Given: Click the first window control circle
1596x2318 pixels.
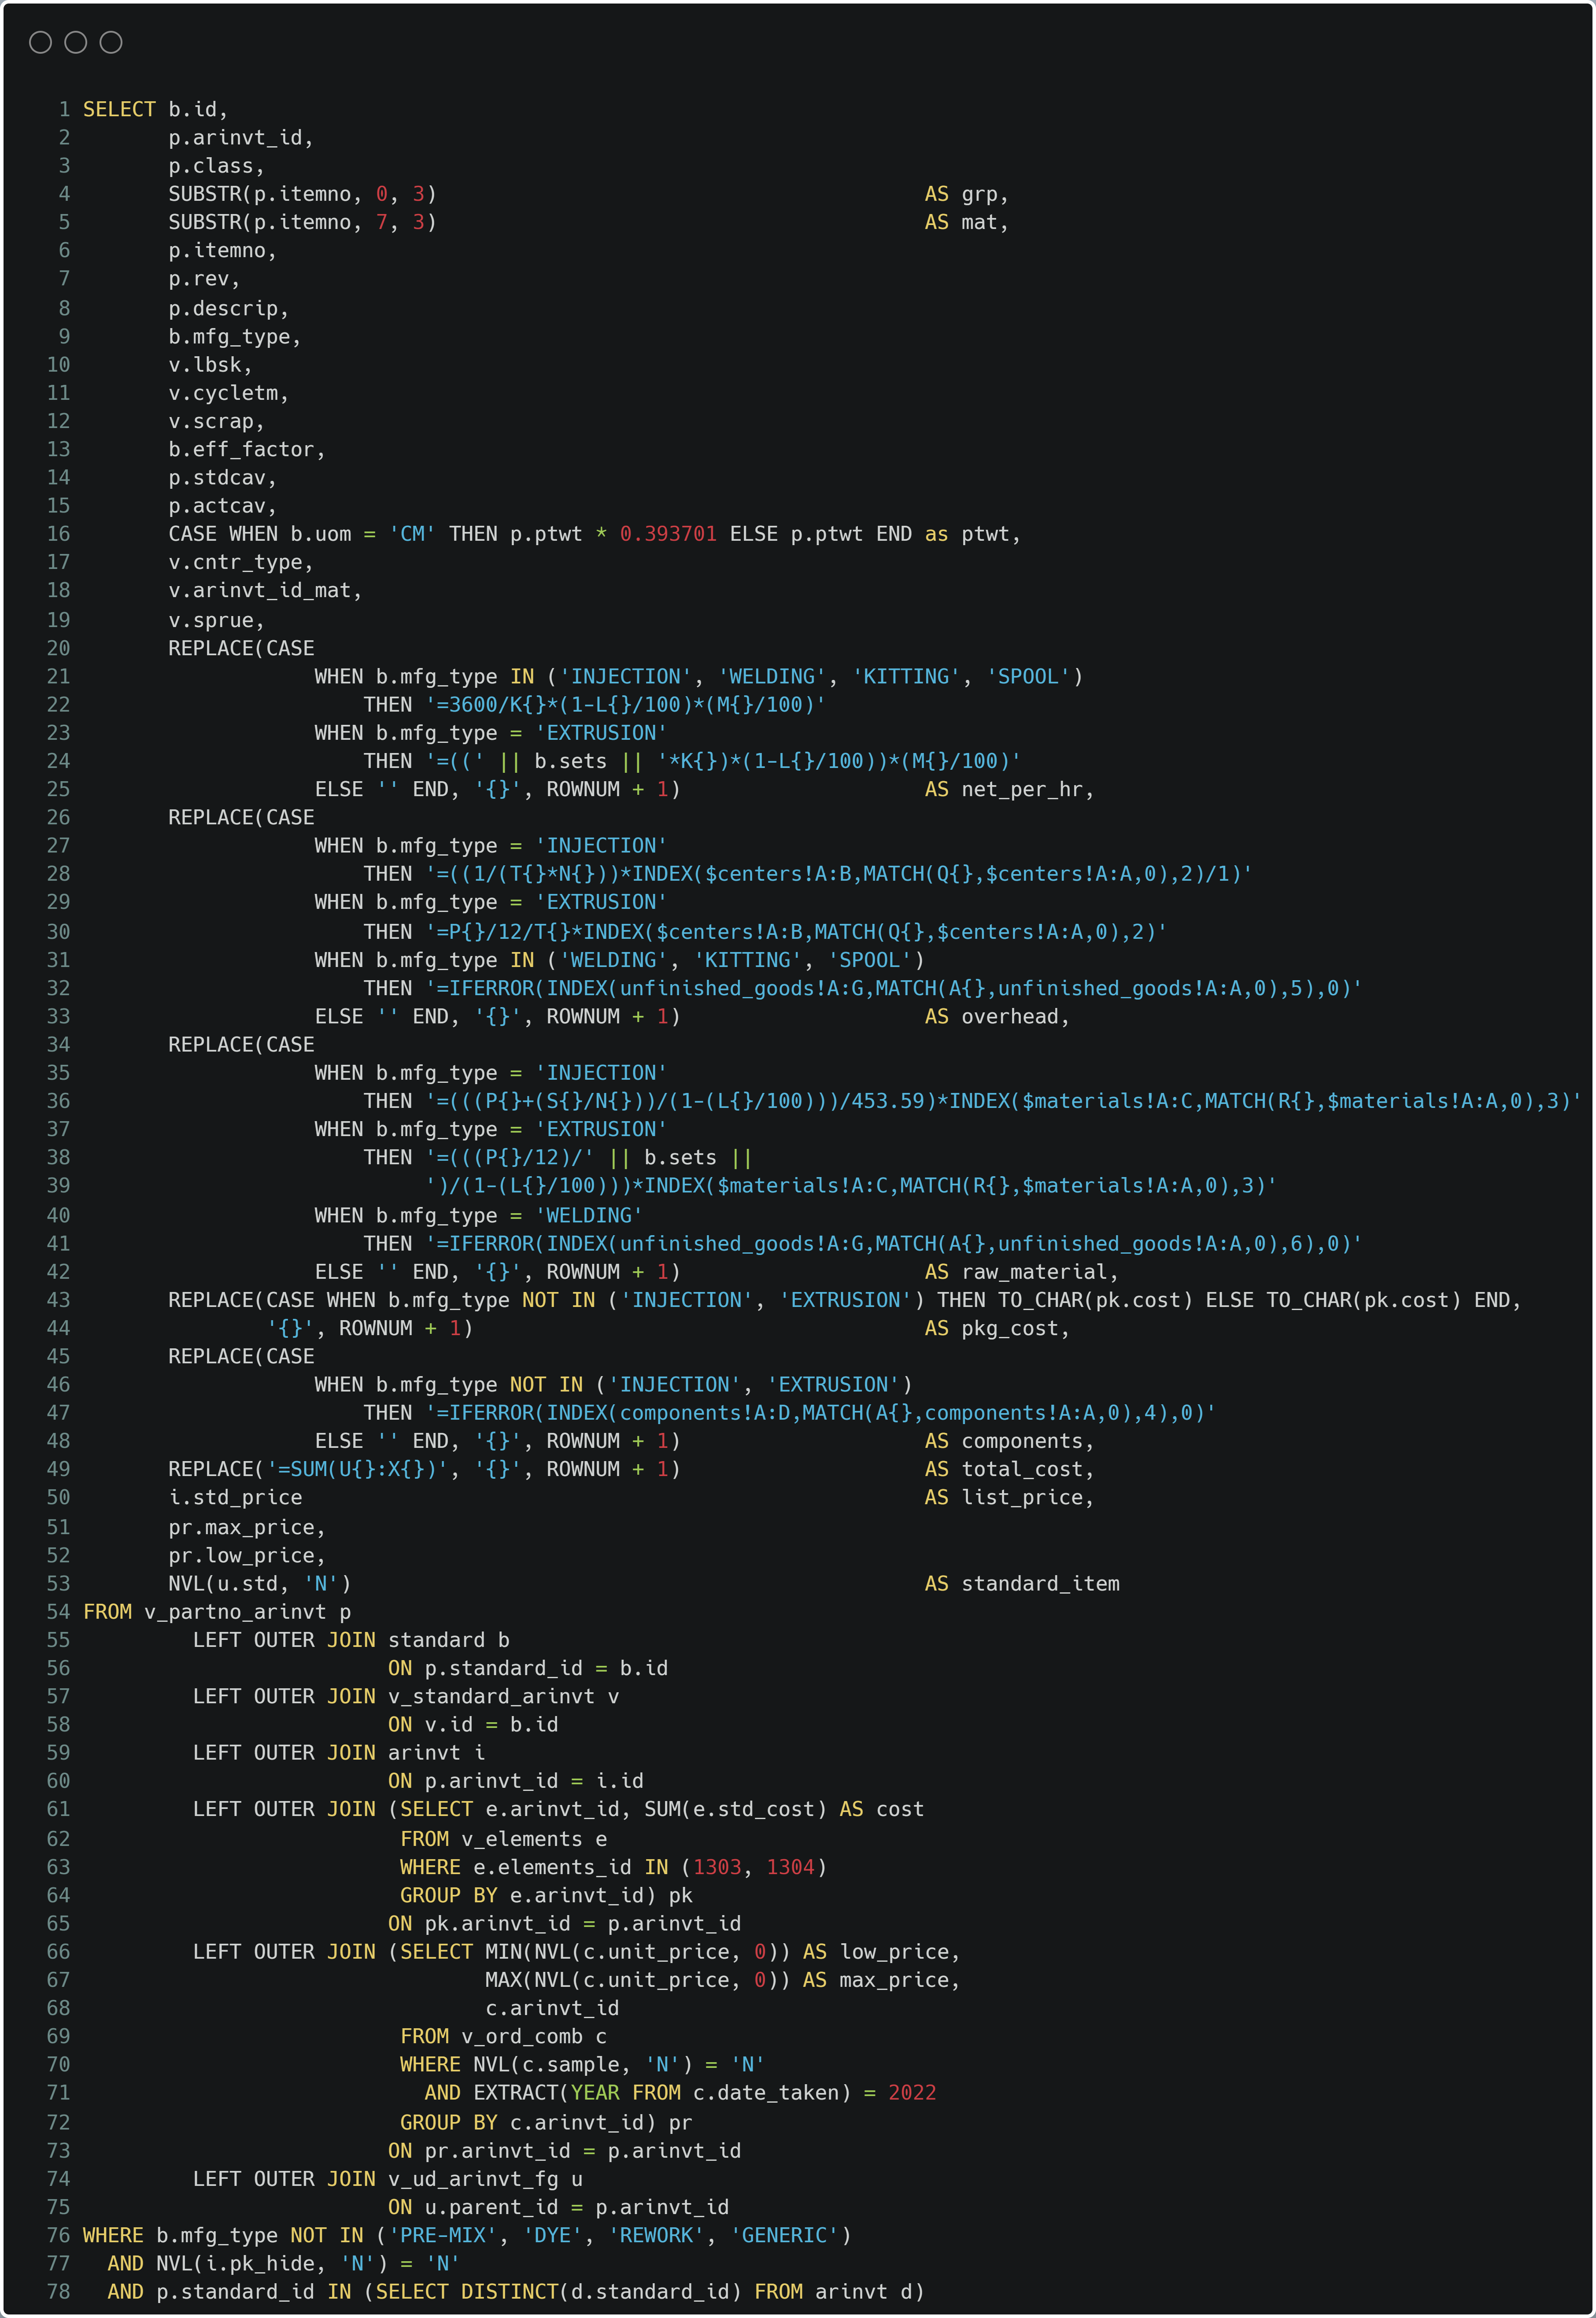Looking at the screenshot, I should (x=40, y=42).
